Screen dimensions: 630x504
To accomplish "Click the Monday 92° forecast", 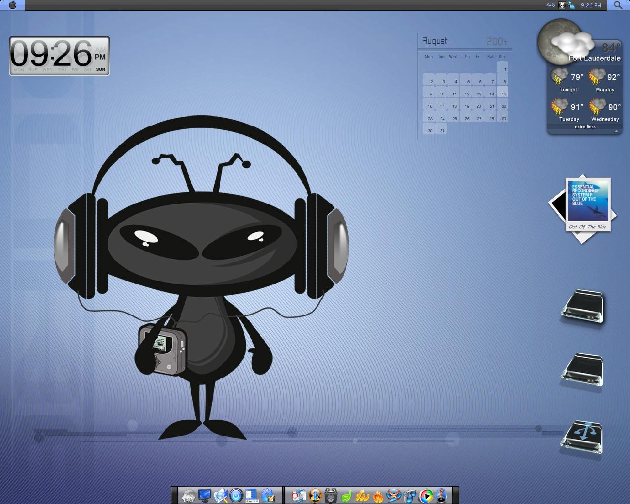I will tap(605, 80).
